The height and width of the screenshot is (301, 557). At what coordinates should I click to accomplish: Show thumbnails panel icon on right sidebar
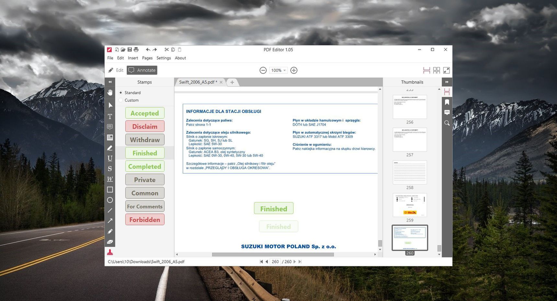[x=447, y=92]
